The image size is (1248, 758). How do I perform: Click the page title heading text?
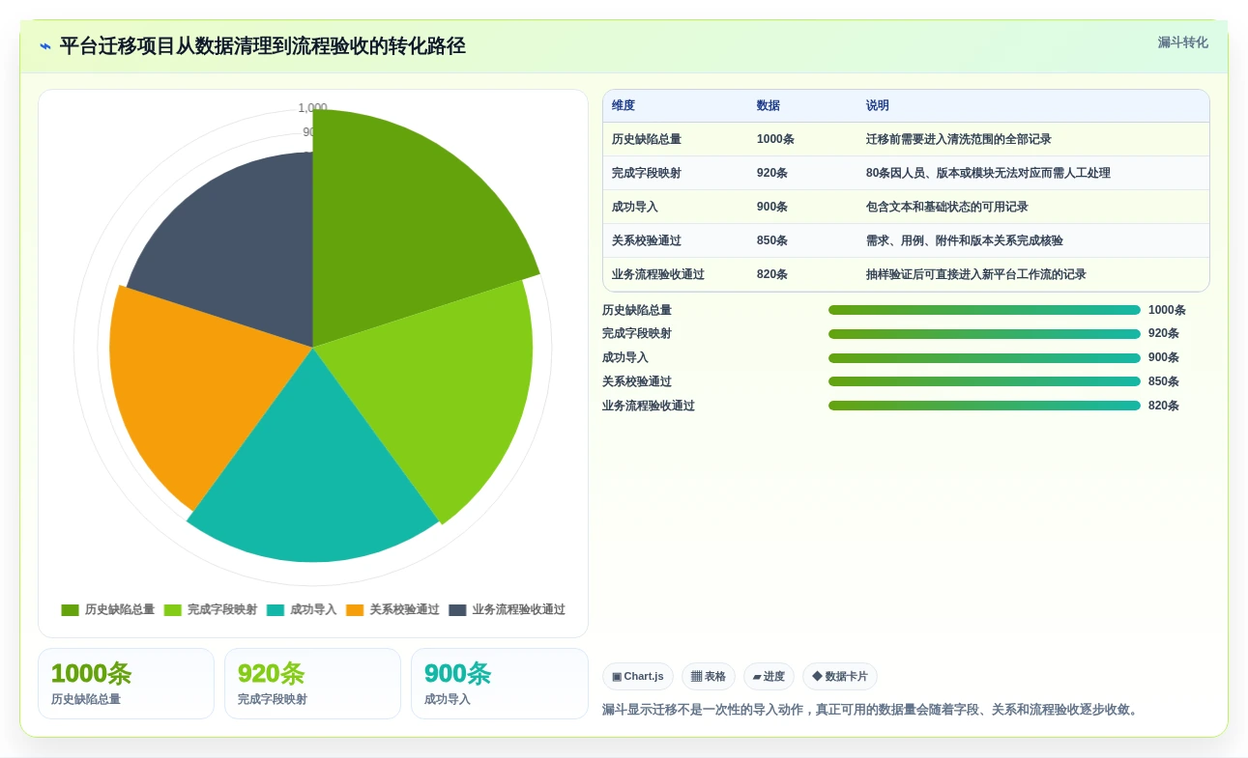(262, 46)
